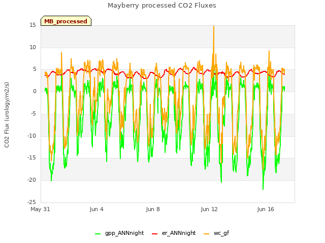Click the May 31 x-axis label
Screen dimensions: 325x243
[40, 209]
